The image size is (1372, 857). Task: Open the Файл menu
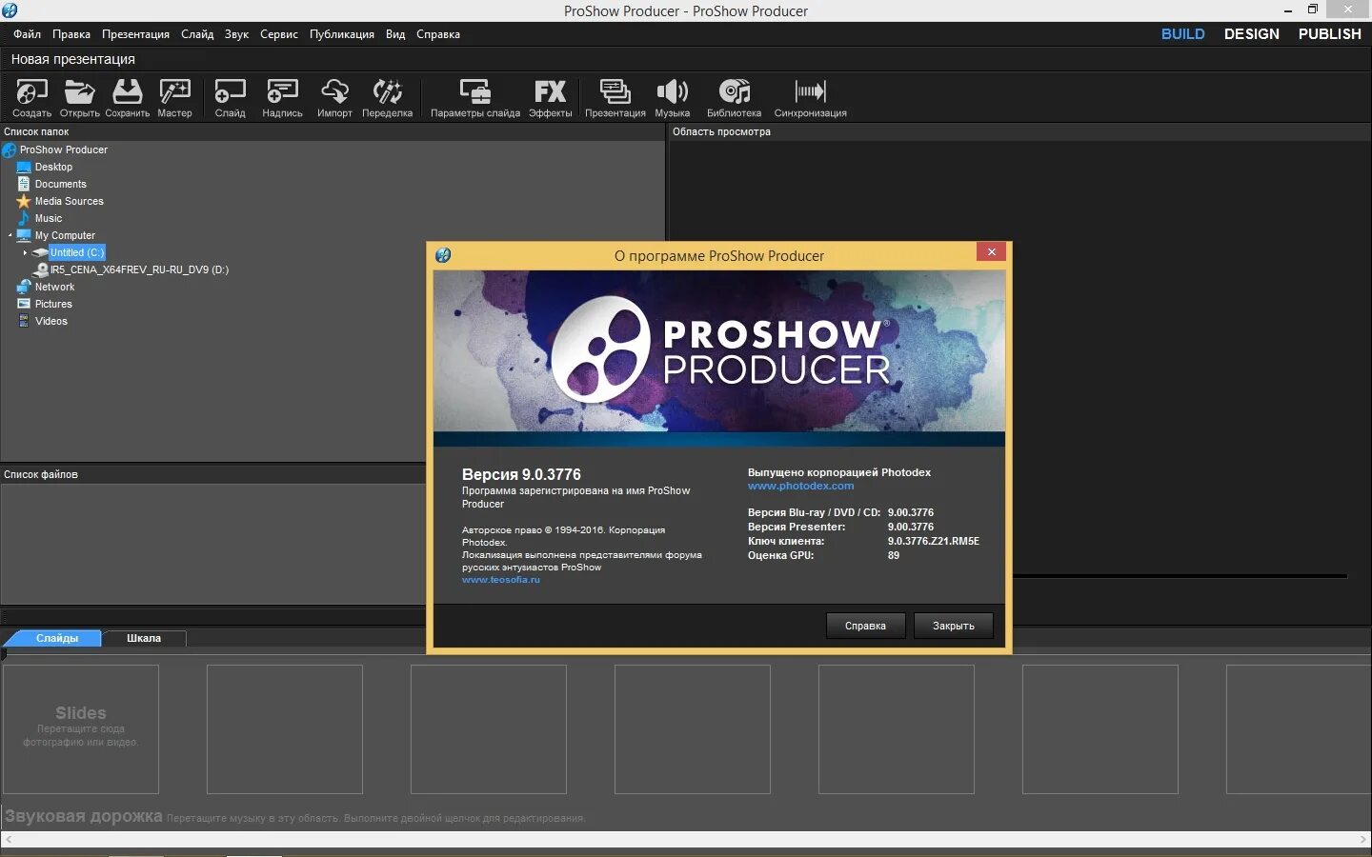[27, 34]
